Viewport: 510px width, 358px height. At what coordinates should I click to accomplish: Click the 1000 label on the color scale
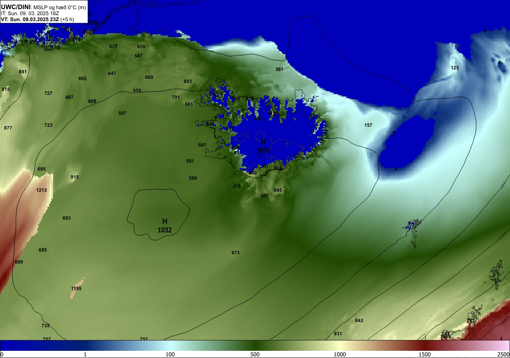coord(340,354)
